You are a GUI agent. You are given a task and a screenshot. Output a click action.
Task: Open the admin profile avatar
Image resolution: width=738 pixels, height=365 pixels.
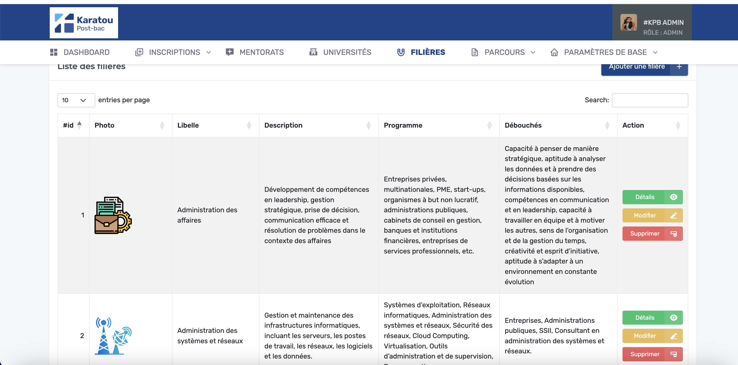pos(628,22)
